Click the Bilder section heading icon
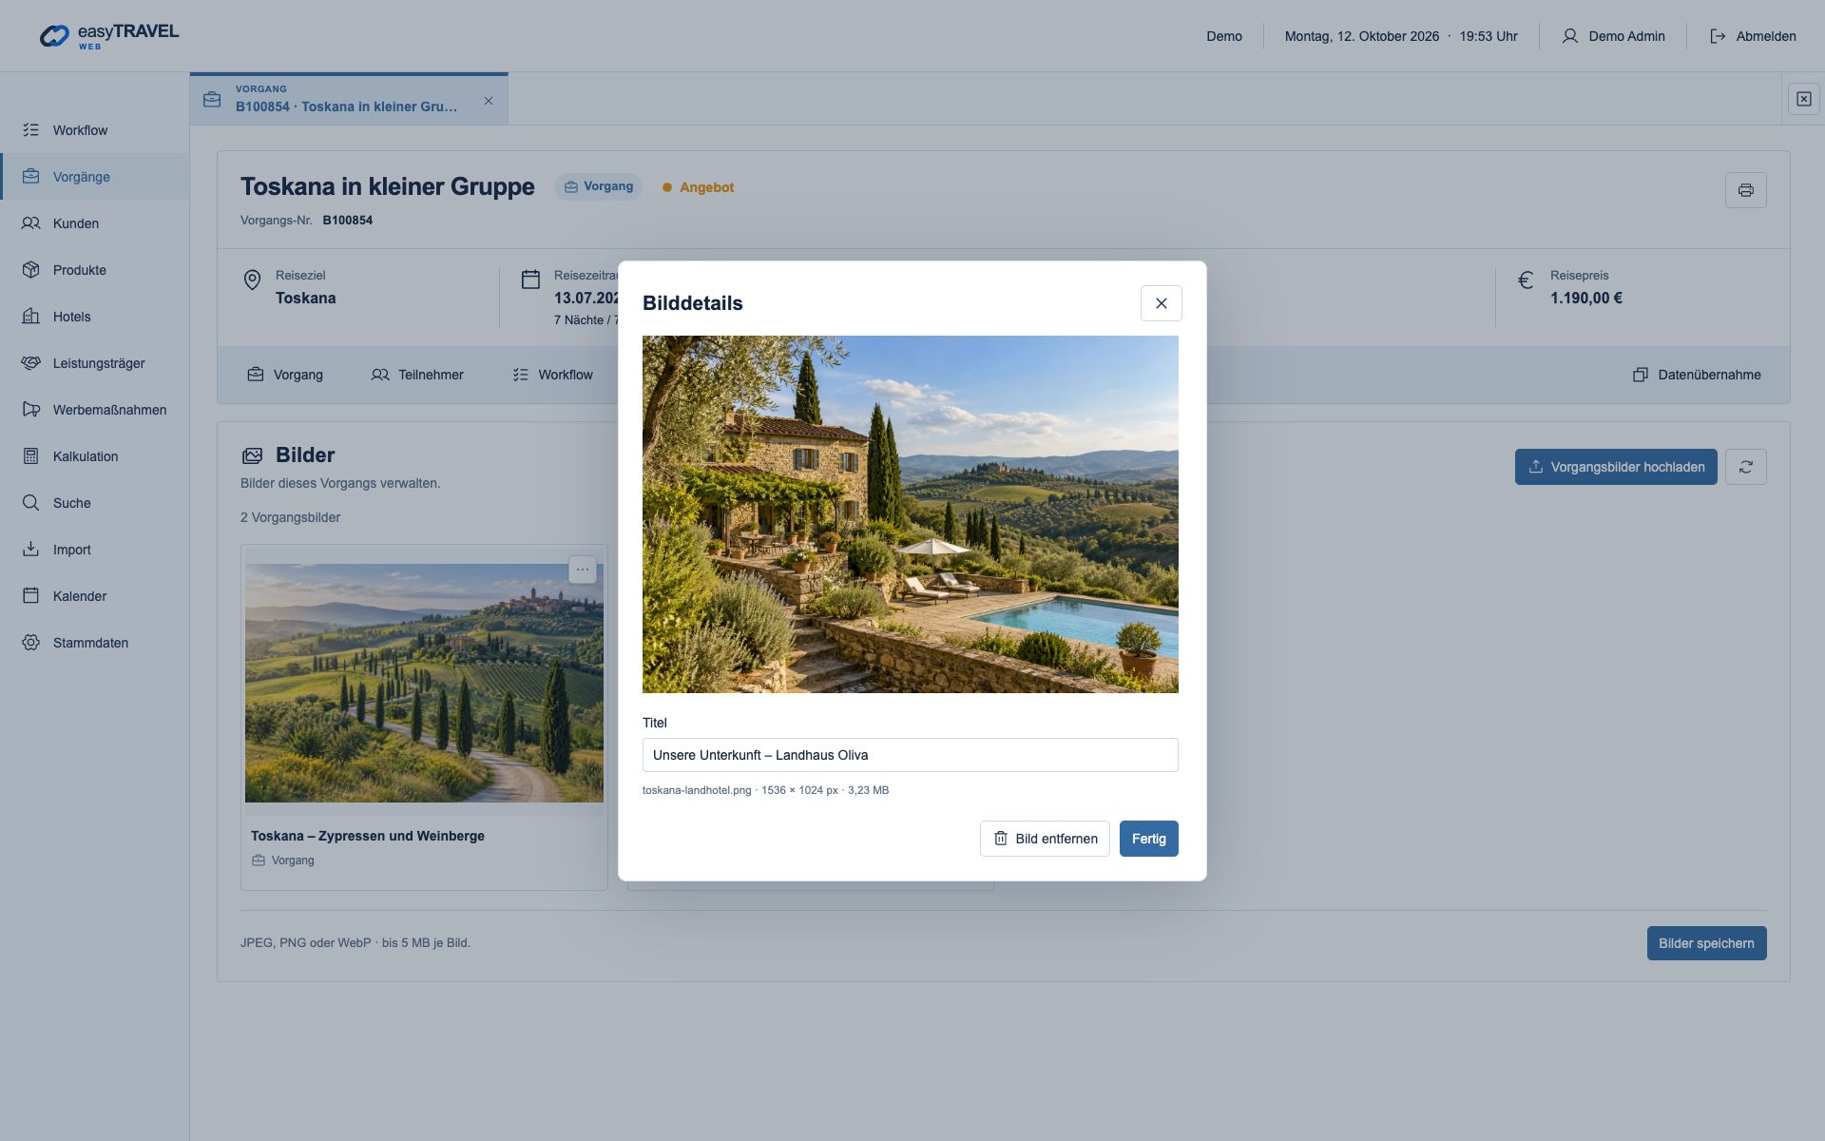Image resolution: width=1825 pixels, height=1141 pixels. (x=252, y=455)
